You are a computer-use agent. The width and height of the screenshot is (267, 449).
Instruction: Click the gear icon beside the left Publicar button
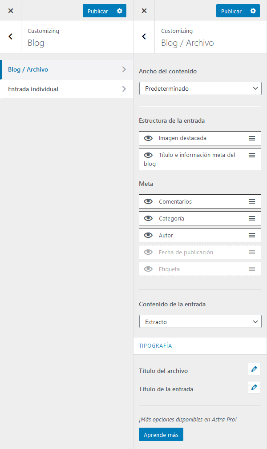point(118,11)
